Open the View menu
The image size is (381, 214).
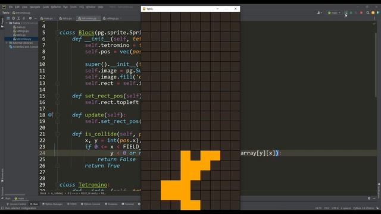(24, 7)
